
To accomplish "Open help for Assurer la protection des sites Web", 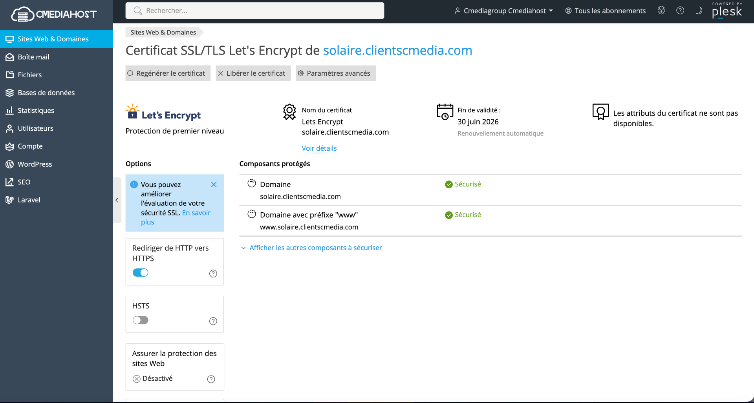I will click(x=211, y=379).
